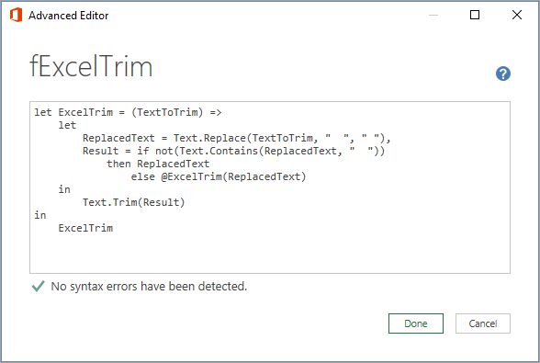Click the 'else @ExcelTrim(ReplacedText)' line
Viewport: 540px width, 363px height.
coord(219,176)
